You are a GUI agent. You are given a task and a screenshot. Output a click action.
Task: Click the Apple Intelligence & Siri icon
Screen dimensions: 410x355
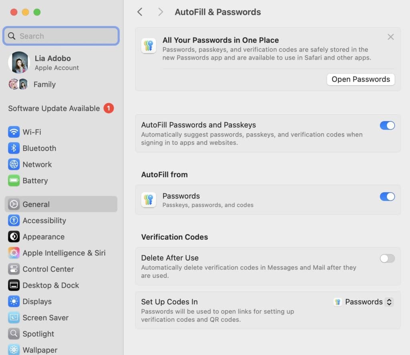[x=13, y=253]
